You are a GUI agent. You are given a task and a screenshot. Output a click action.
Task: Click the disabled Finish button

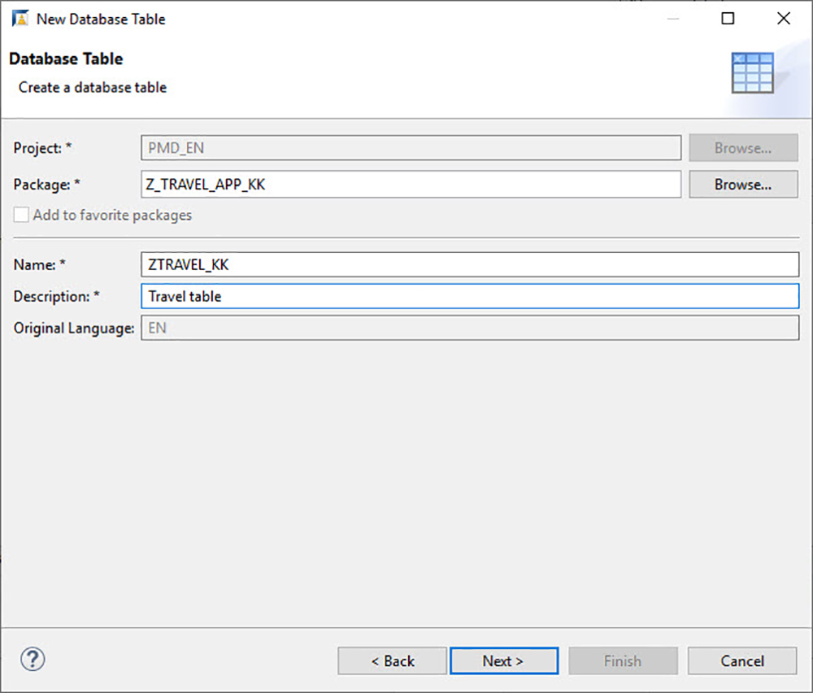tap(623, 660)
